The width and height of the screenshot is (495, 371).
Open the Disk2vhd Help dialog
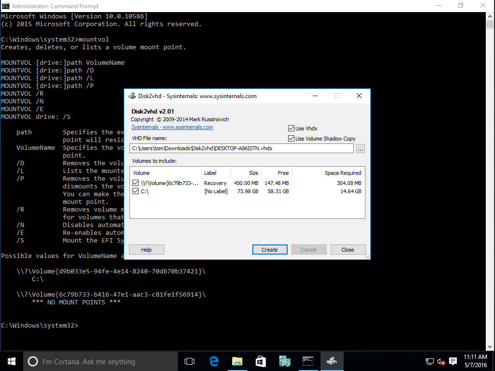[x=146, y=249]
